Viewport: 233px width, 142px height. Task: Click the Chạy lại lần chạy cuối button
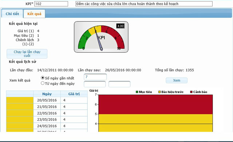(27, 54)
